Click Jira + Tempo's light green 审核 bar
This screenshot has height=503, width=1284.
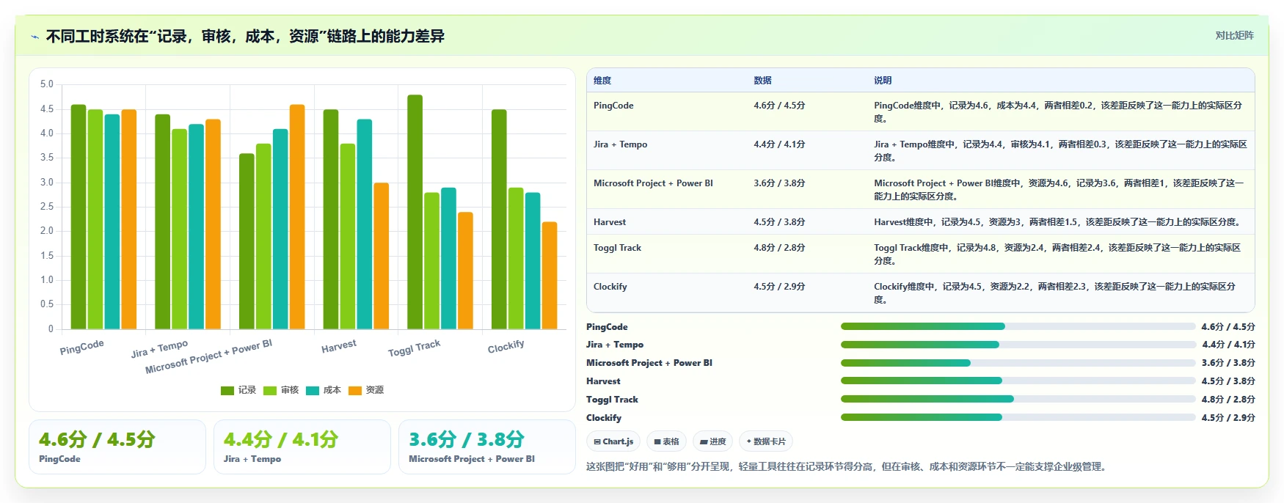pos(179,230)
